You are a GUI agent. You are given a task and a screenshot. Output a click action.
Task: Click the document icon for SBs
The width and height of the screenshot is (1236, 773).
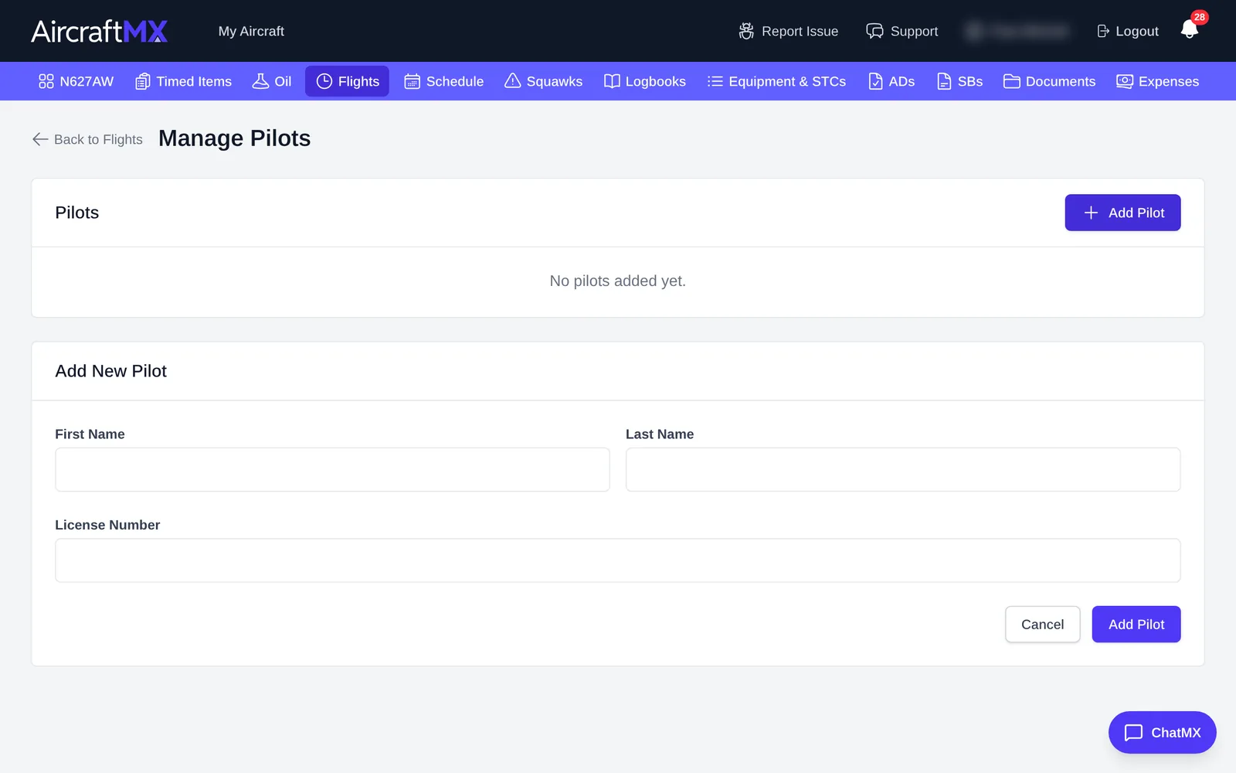(944, 81)
